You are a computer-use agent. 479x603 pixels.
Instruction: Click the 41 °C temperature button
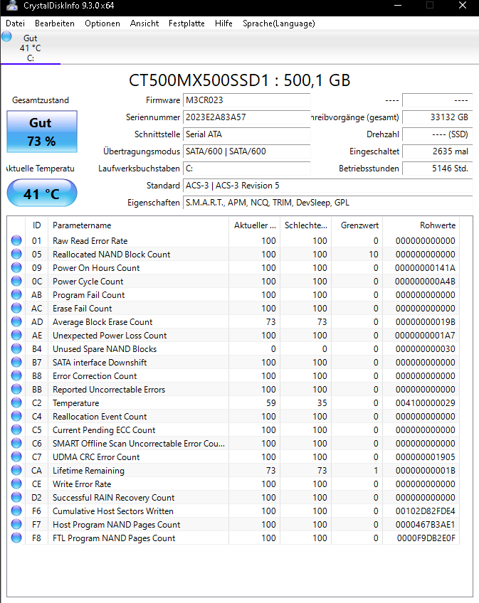[42, 193]
